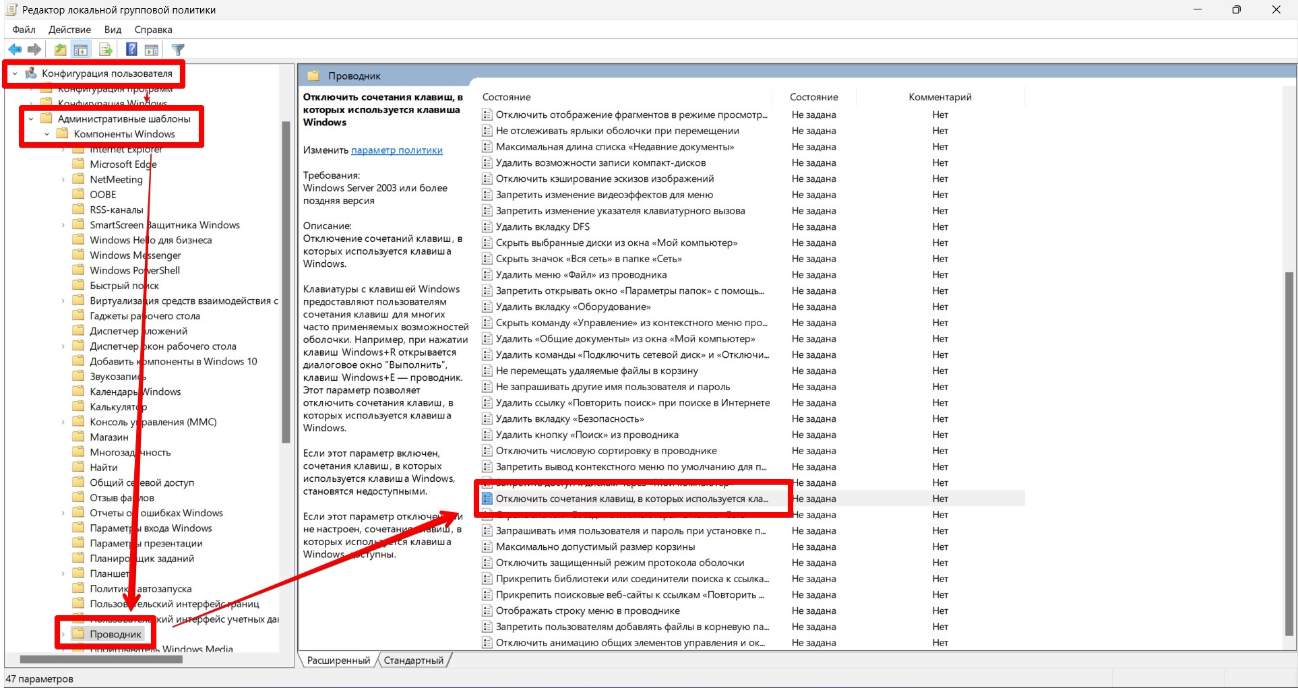Open the Действие menu
Viewport: 1298px width, 688px height.
coord(69,30)
